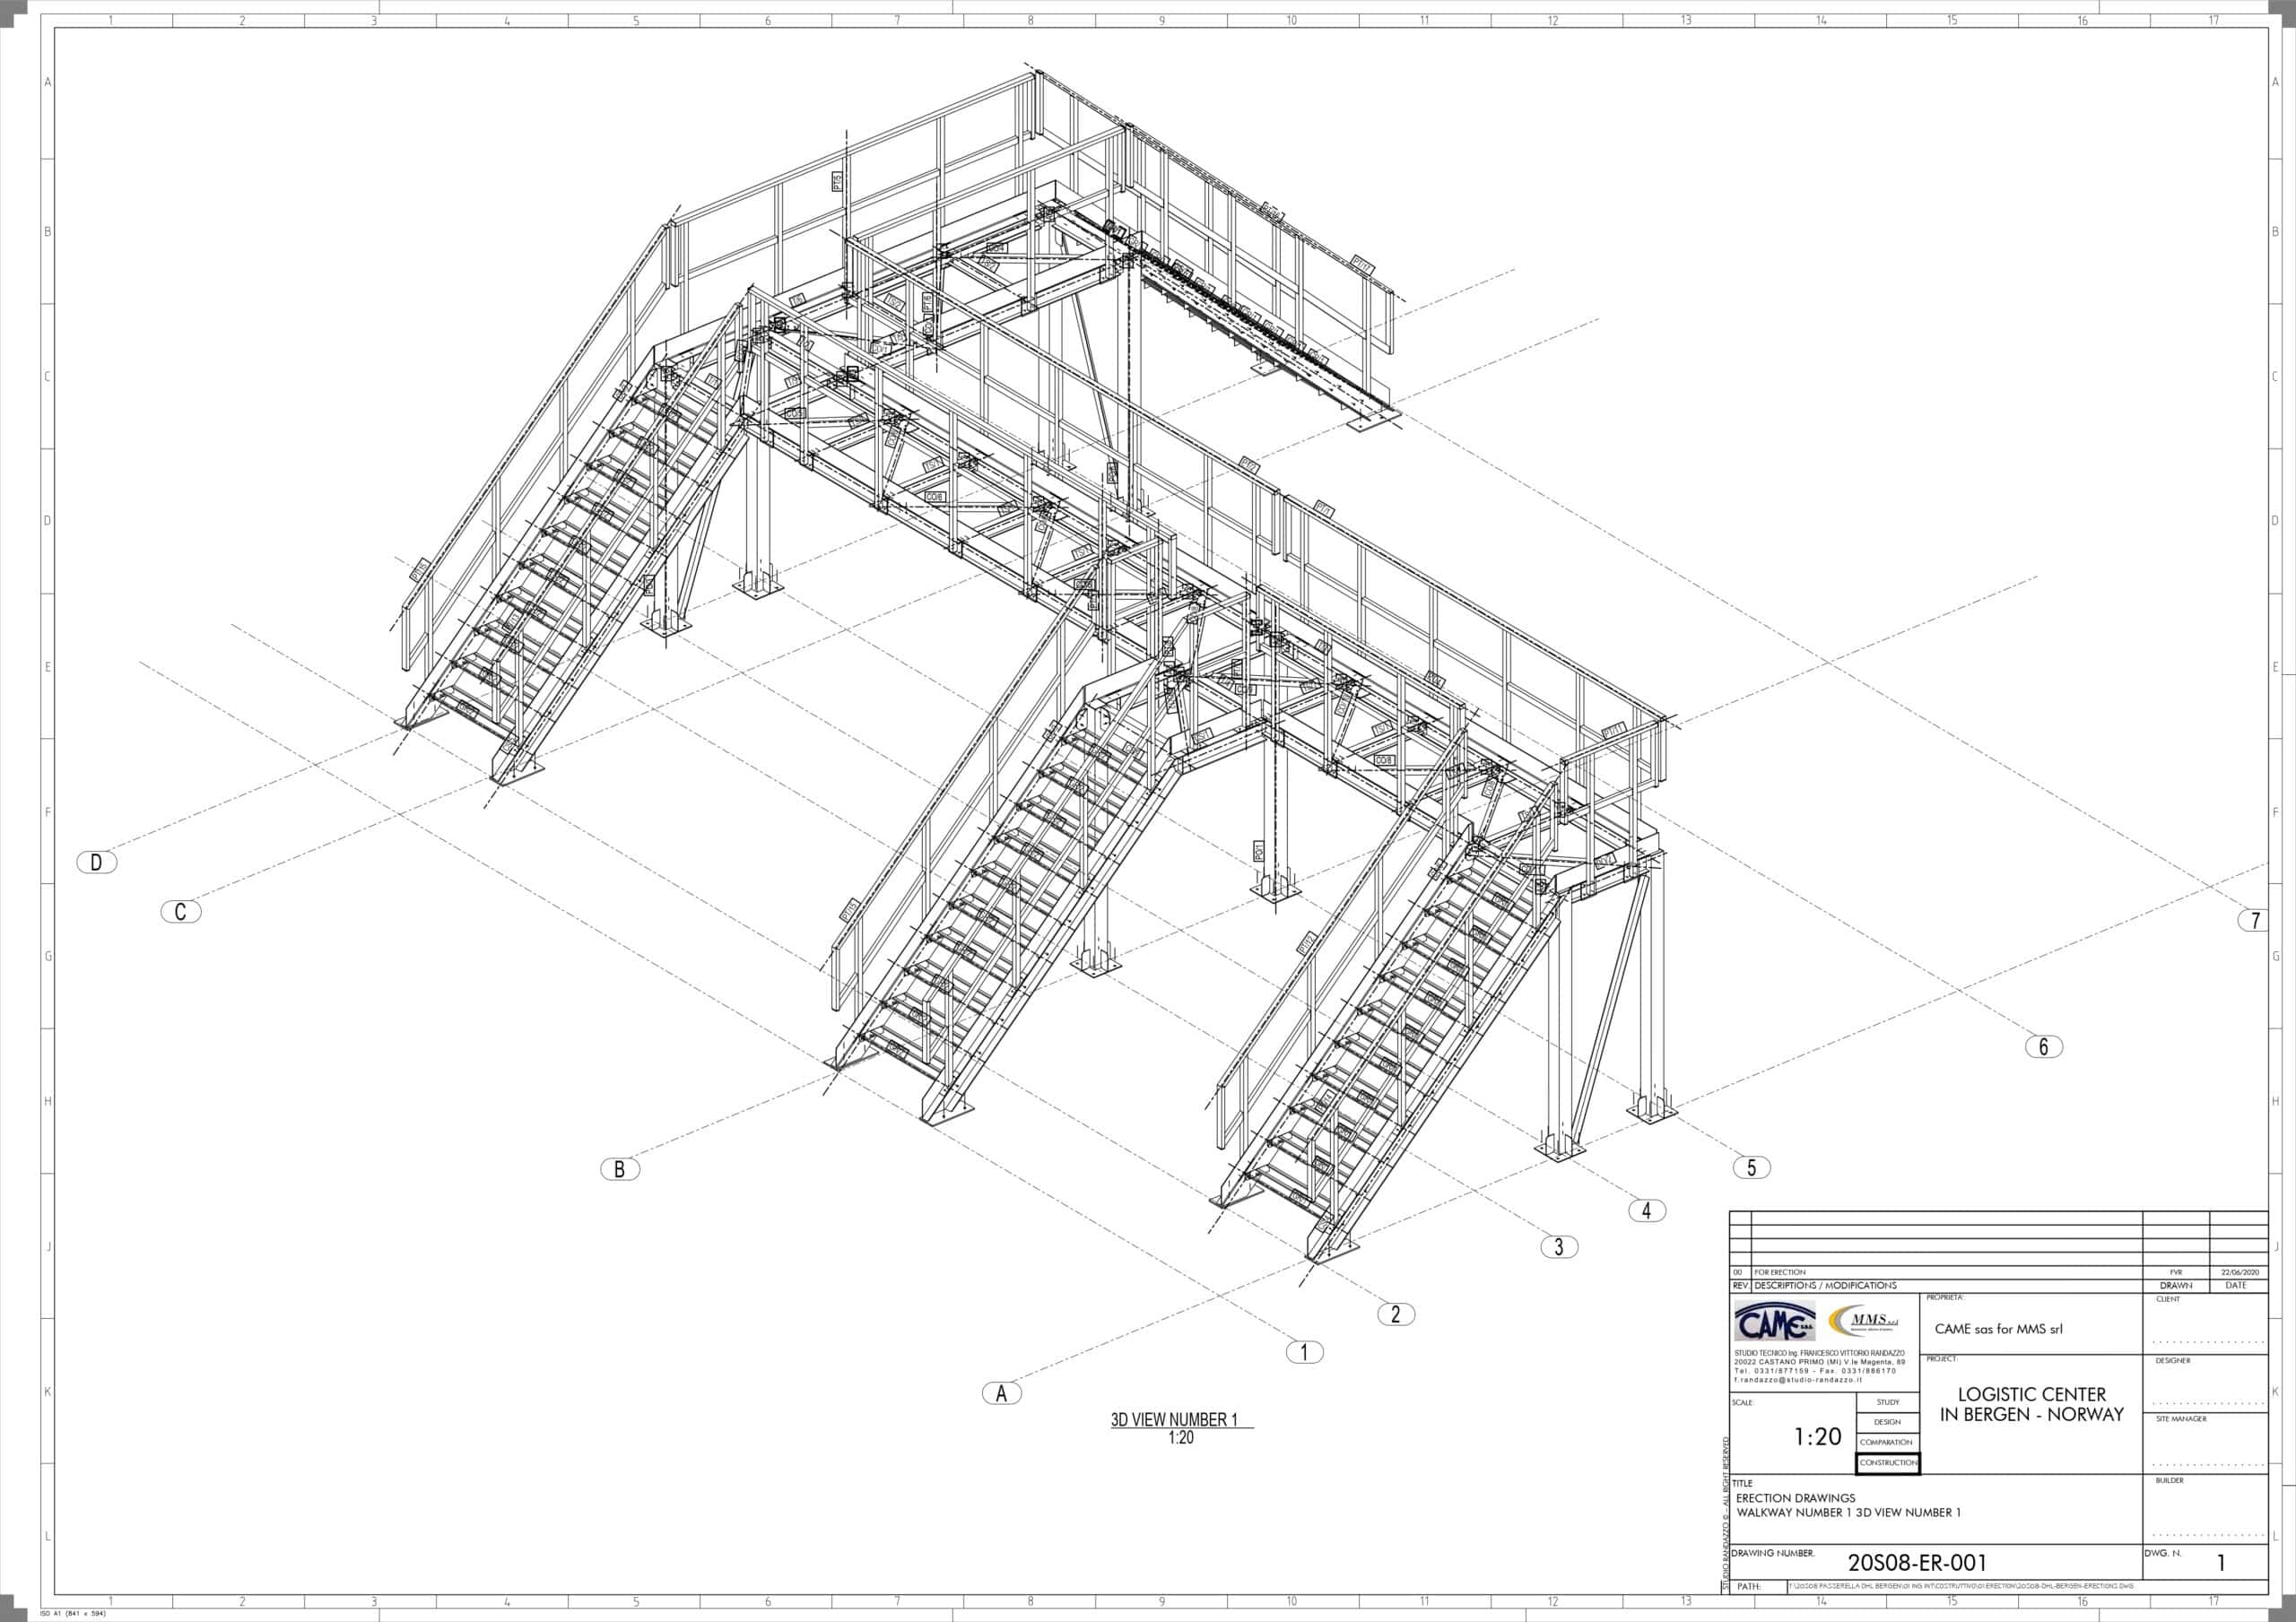Viewport: 2296px width, 1622px height.
Task: Click the COMPARATION phase box
Action: pyautogui.click(x=1888, y=1442)
